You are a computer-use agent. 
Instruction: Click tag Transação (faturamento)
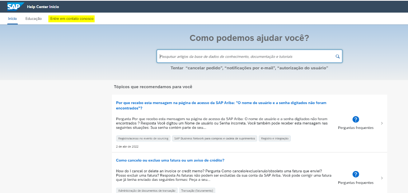(197, 191)
